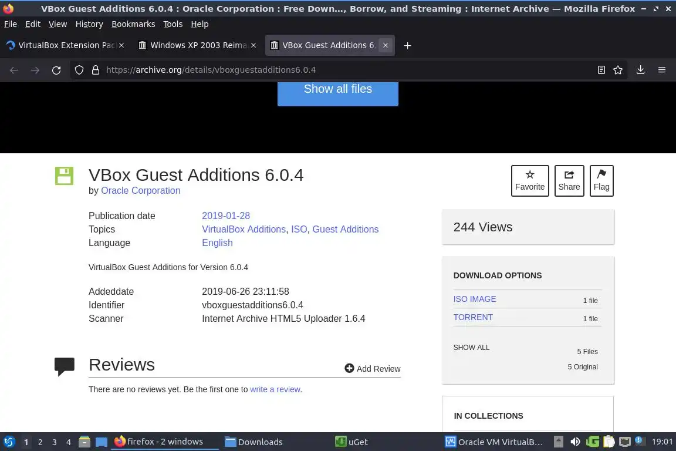Reload the current page
676x451 pixels.
(56, 70)
